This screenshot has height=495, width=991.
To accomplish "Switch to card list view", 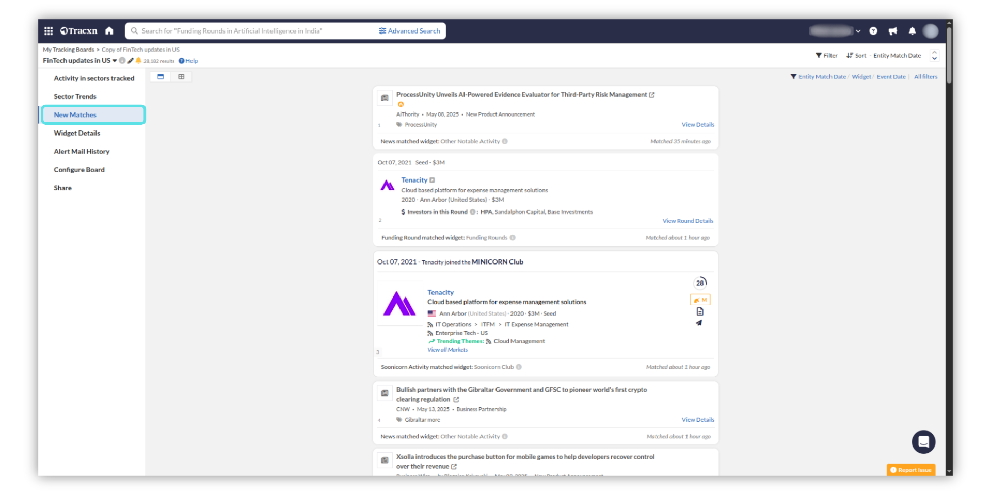I will pos(161,77).
